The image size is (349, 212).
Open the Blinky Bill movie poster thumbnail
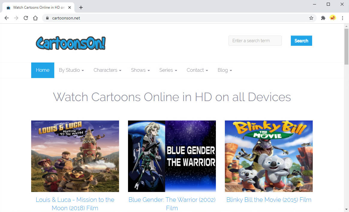269,156
